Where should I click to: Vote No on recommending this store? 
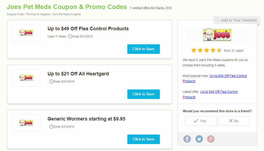(x=234, y=121)
